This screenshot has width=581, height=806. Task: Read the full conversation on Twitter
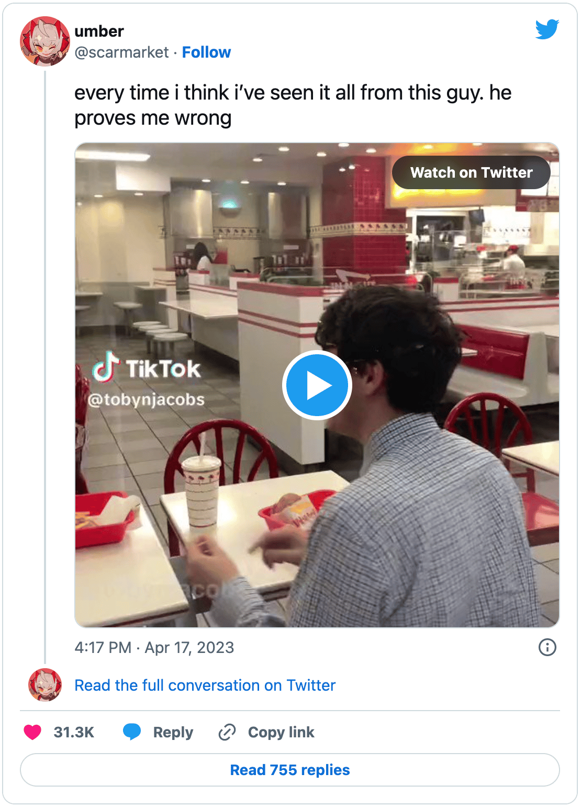click(205, 685)
